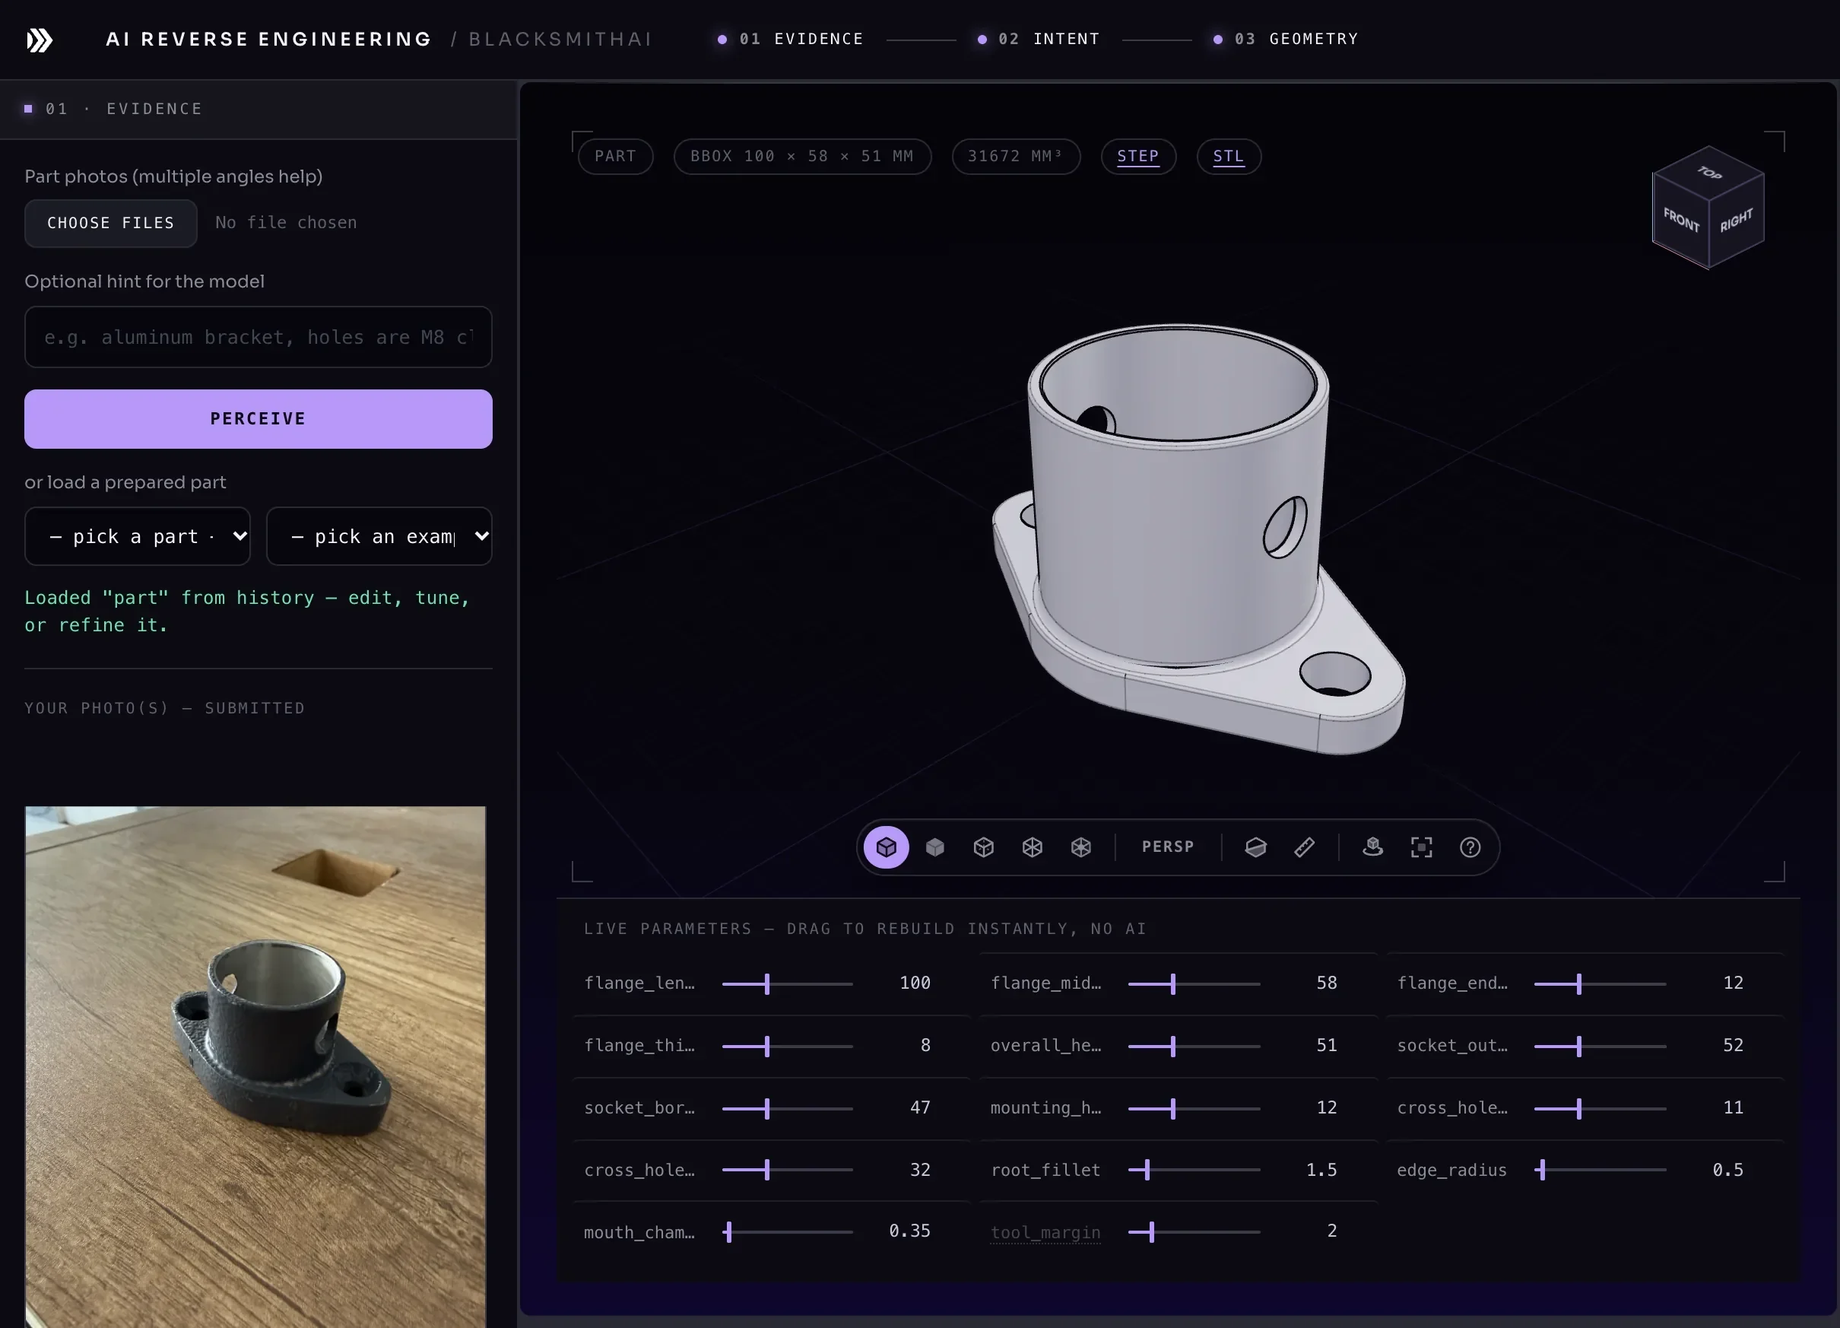Click the BLACKSMITHAI breadcrumb text

[x=560, y=39]
